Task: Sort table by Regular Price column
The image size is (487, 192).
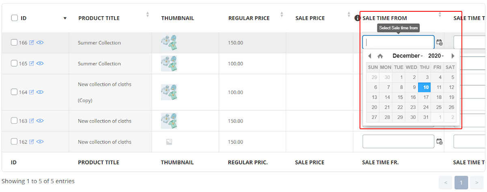Action: 282,15
